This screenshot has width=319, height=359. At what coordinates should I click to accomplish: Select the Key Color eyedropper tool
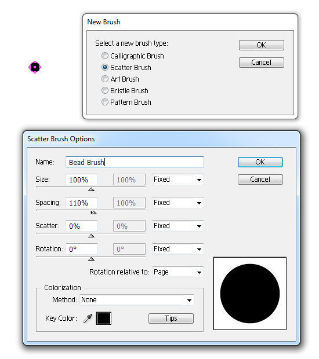88,318
